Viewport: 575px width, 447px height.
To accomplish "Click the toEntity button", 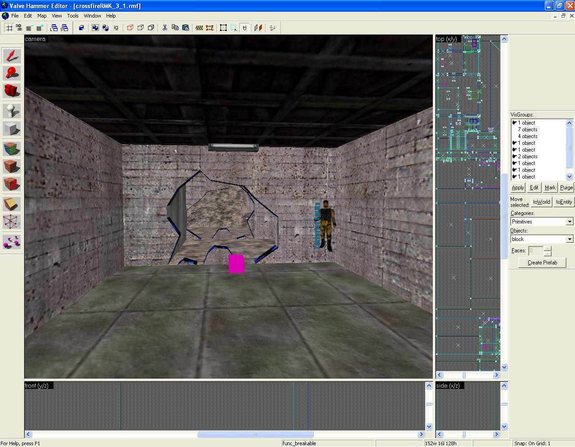I will tap(564, 202).
